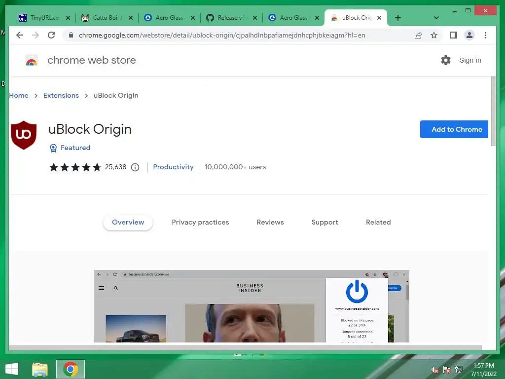Click the uBlock Origin shield logo
Image resolution: width=505 pixels, height=379 pixels.
(24, 135)
